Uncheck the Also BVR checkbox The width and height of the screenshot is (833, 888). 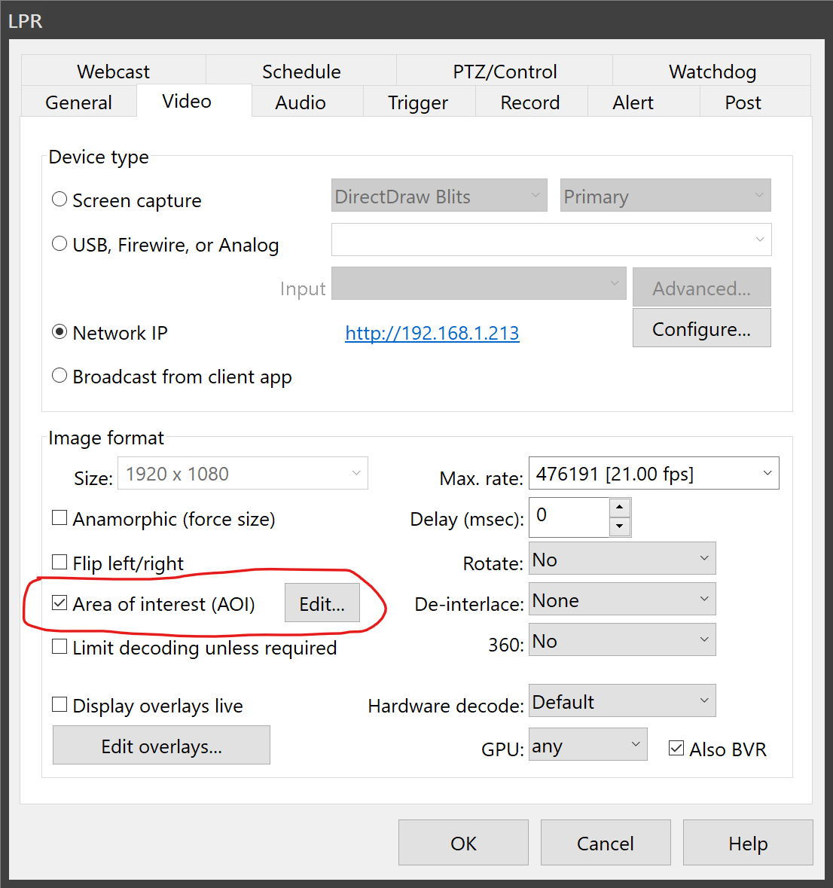pos(676,748)
